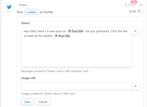Click the Status field label
The width and height of the screenshot is (147, 107).
click(25, 23)
